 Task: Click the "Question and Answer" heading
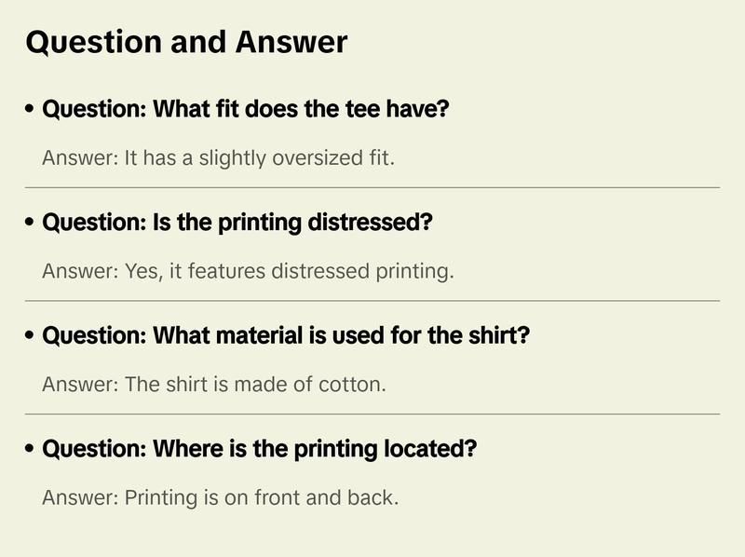(186, 42)
